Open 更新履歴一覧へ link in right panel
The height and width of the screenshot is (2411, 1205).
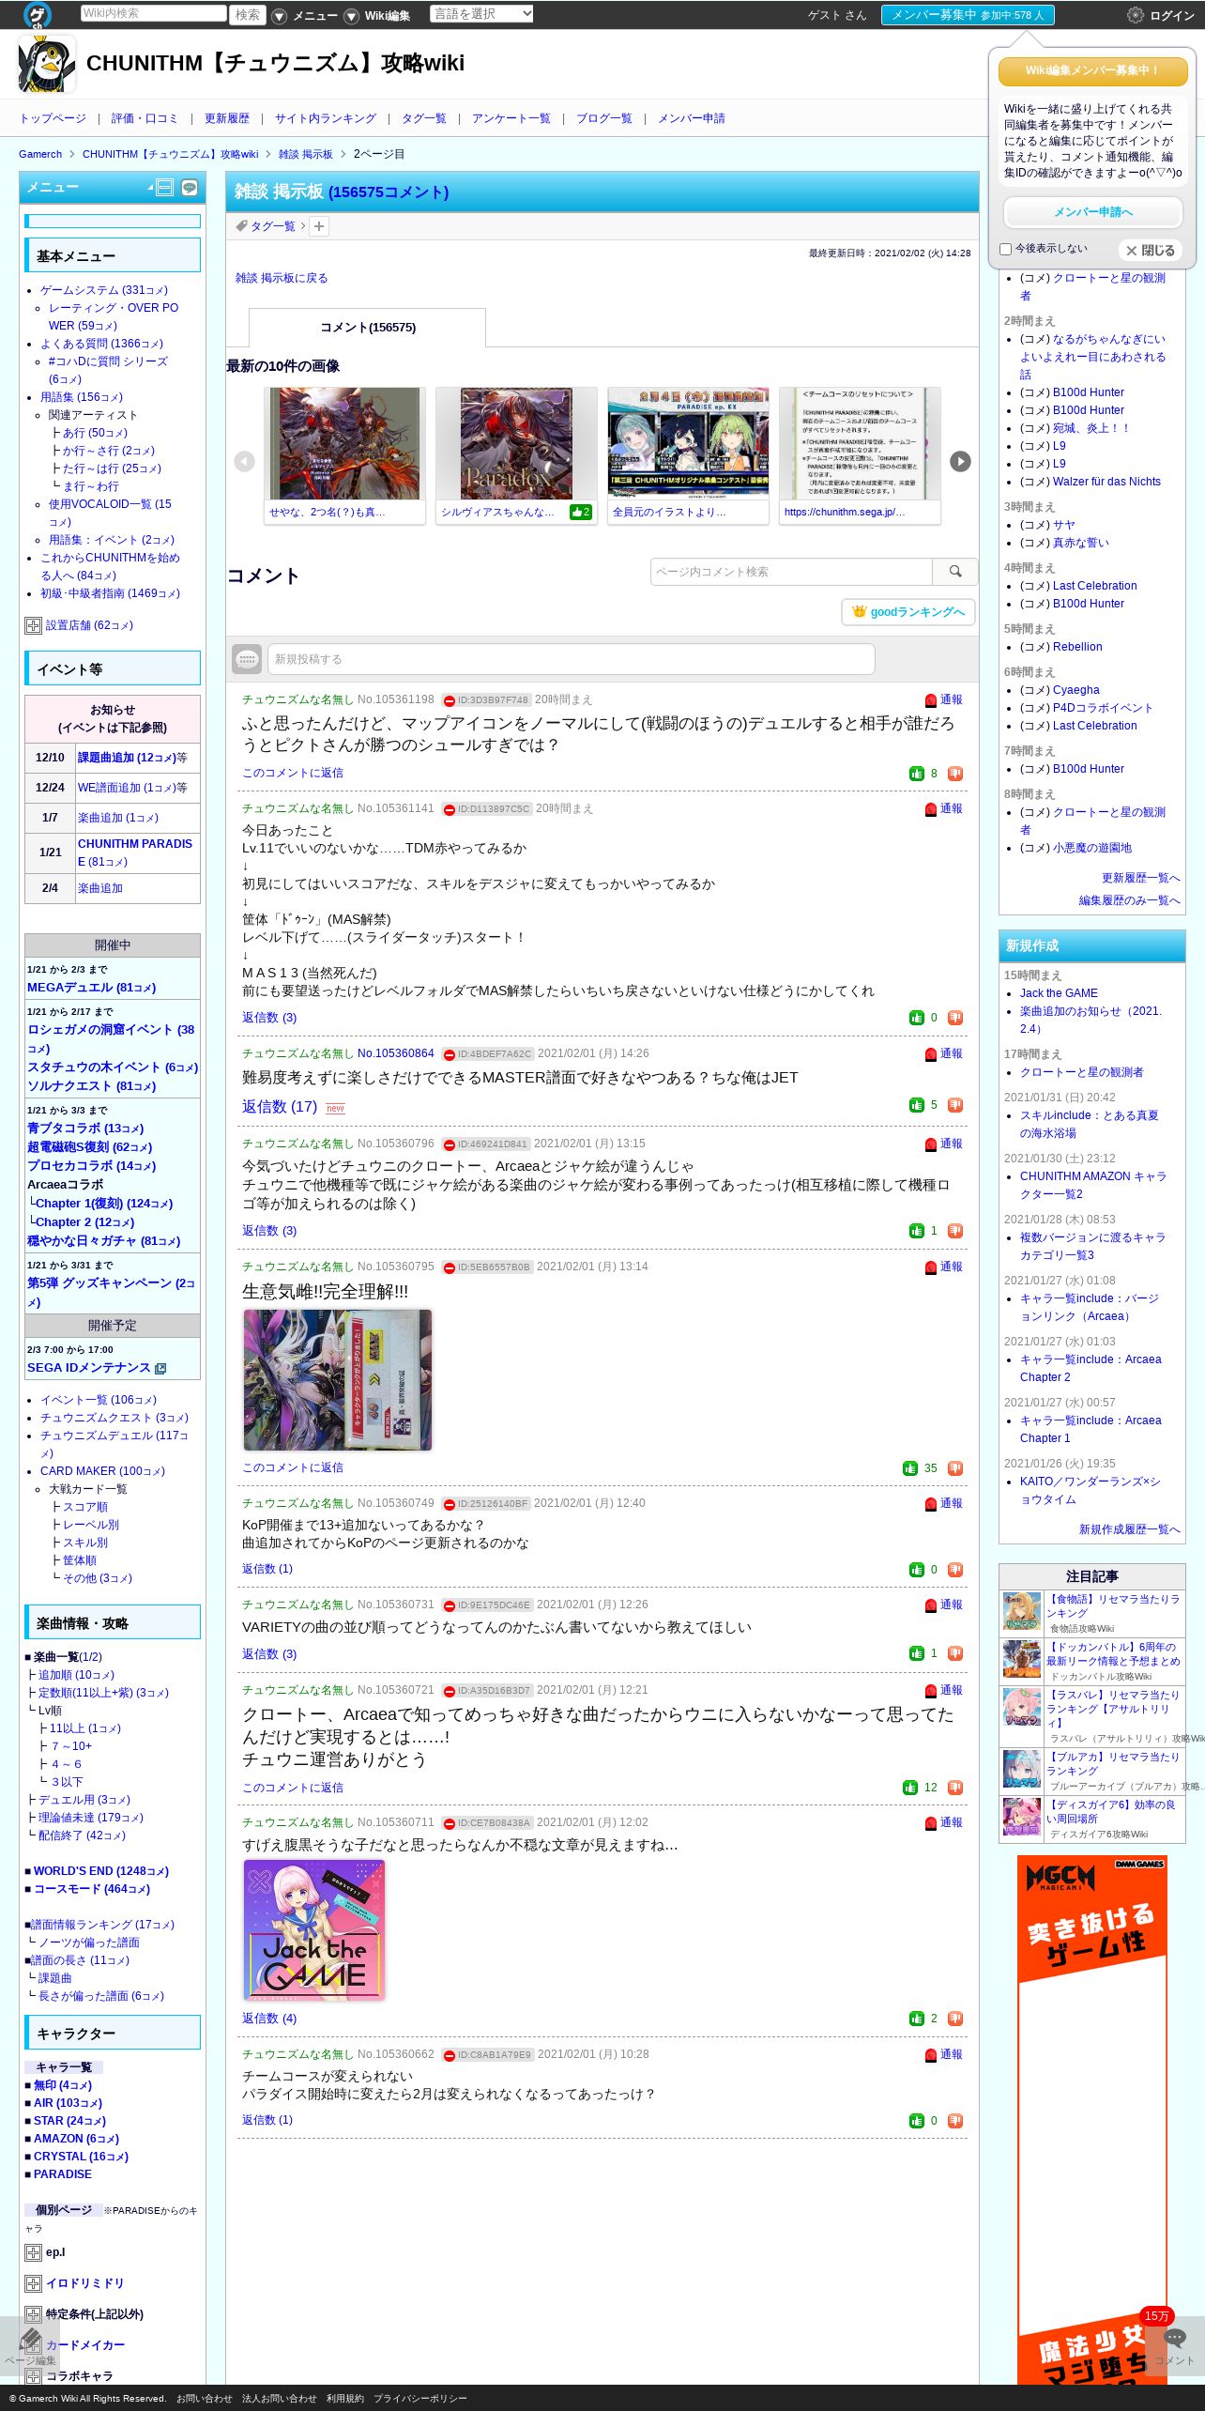click(x=1140, y=878)
